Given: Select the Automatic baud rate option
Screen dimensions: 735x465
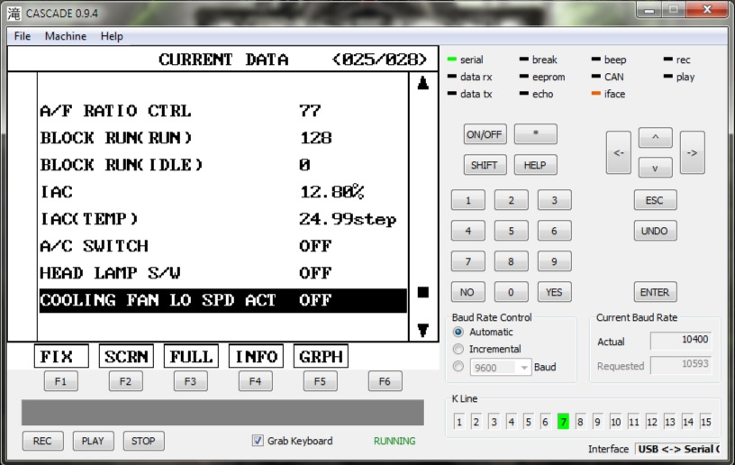Looking at the screenshot, I should [458, 332].
